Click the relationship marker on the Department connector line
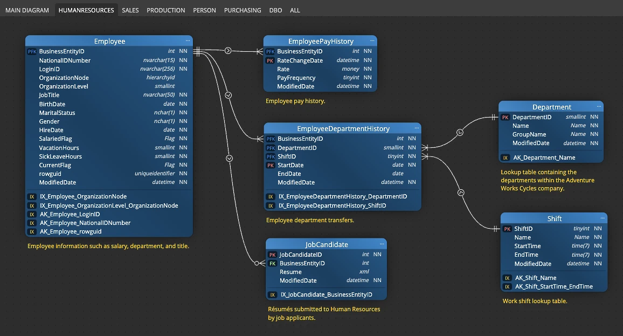 coord(460,133)
